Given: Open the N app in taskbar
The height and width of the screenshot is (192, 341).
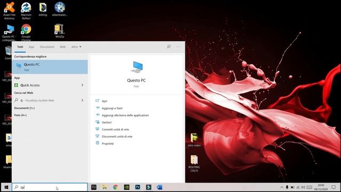Looking at the screenshot, I should (x=94, y=187).
